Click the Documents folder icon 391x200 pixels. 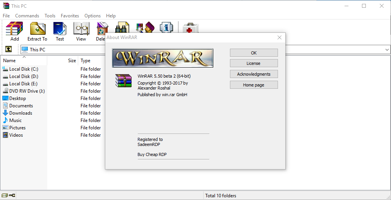click(5, 106)
